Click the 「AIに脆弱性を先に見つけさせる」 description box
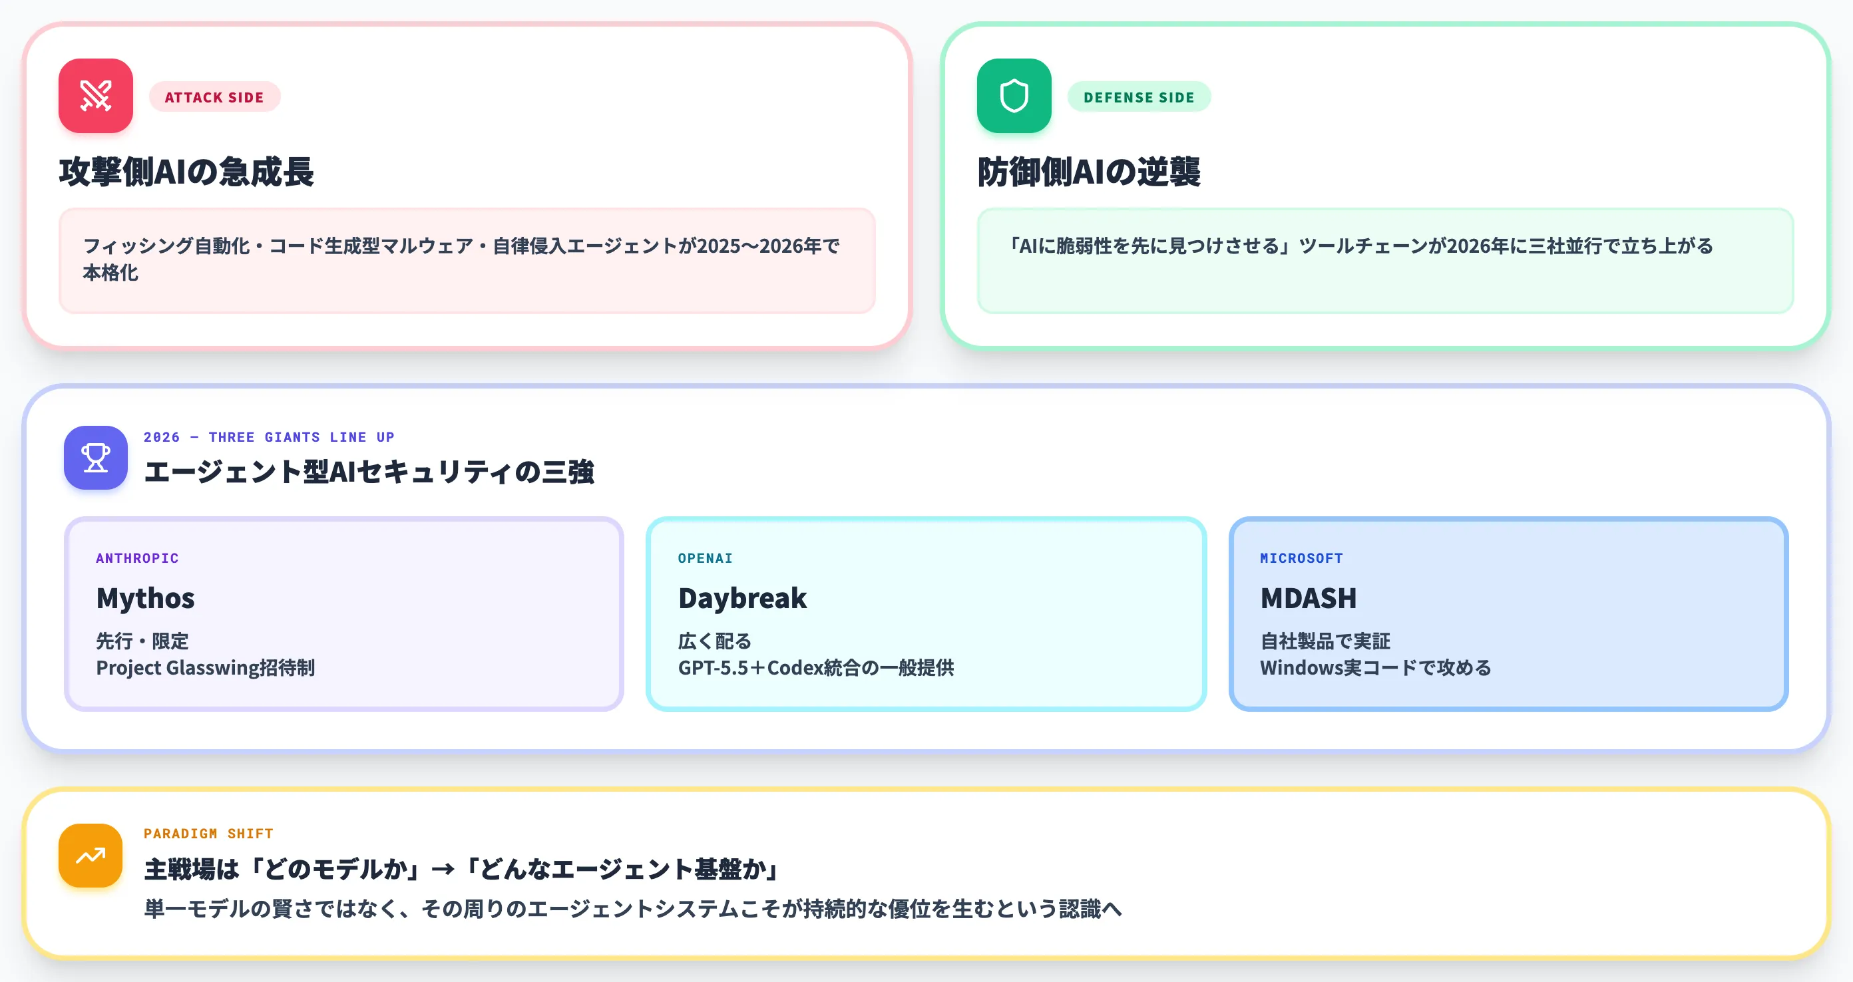The width and height of the screenshot is (1853, 982). [x=1384, y=260]
